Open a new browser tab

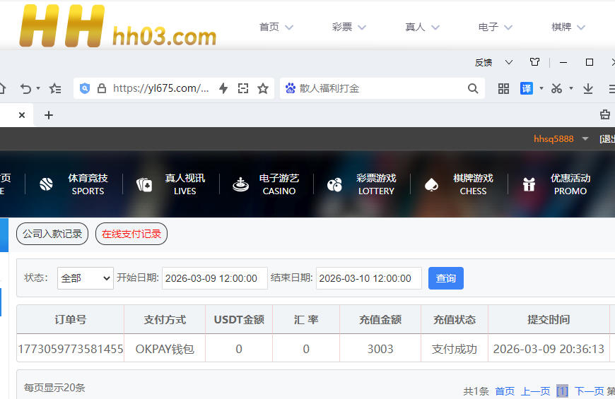[49, 115]
